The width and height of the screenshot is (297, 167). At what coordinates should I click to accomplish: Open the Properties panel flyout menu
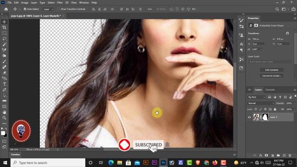(x=295, y=19)
